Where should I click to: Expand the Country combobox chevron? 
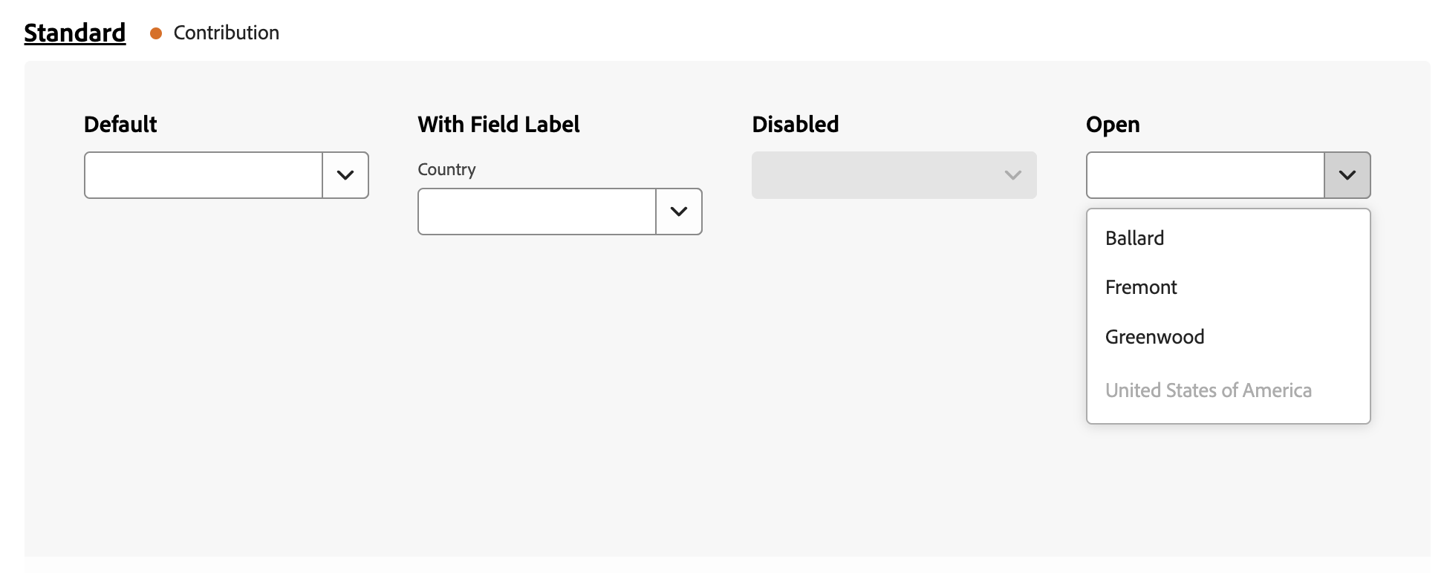click(679, 212)
